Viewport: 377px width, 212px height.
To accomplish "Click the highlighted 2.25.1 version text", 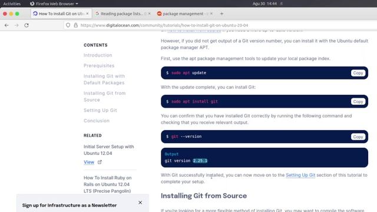I will click(x=200, y=161).
